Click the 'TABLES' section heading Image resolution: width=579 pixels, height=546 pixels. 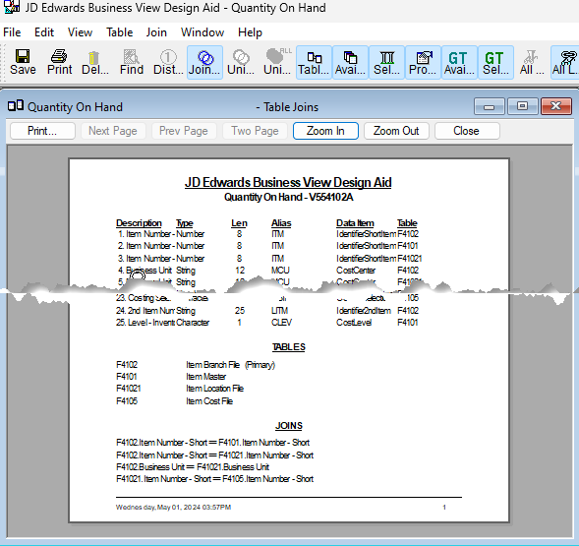point(289,347)
